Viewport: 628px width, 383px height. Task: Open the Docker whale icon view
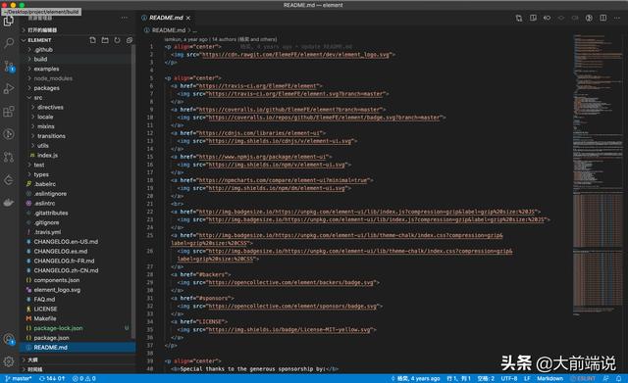tap(9, 203)
